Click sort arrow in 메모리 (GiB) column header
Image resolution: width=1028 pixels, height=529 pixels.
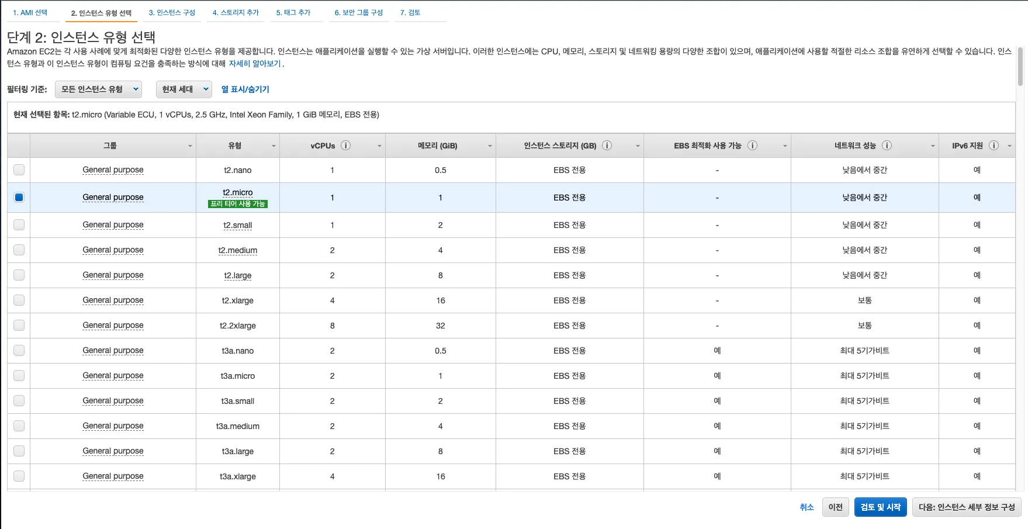tap(490, 146)
